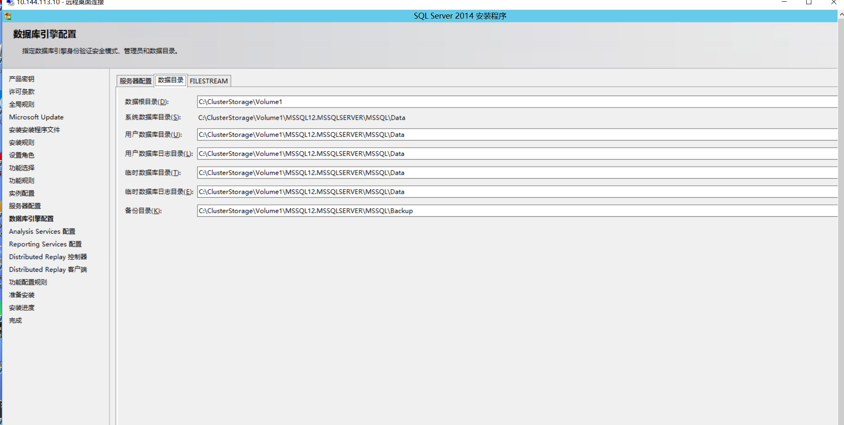Select the 数据目录 tab
The width and height of the screenshot is (844, 425).
coord(170,80)
